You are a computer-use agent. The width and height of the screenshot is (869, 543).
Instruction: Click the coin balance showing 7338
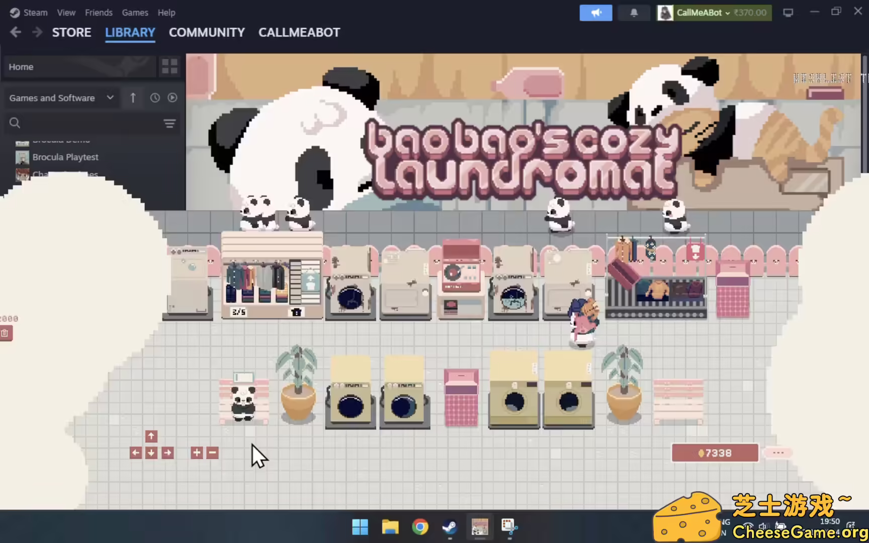tap(715, 452)
